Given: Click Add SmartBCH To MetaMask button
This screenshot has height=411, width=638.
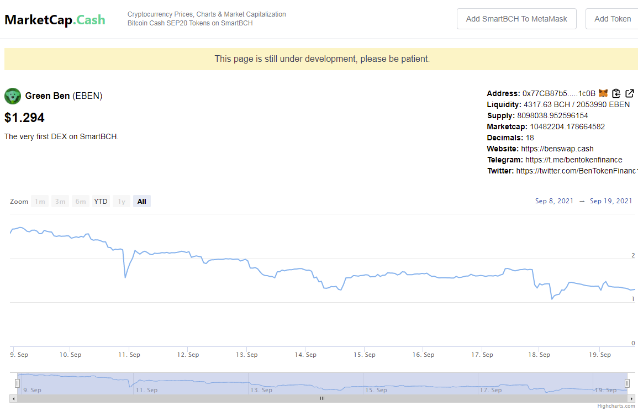Looking at the screenshot, I should (516, 19).
